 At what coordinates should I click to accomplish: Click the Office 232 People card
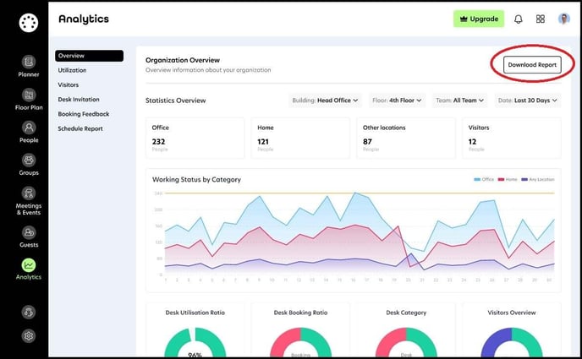click(x=195, y=139)
